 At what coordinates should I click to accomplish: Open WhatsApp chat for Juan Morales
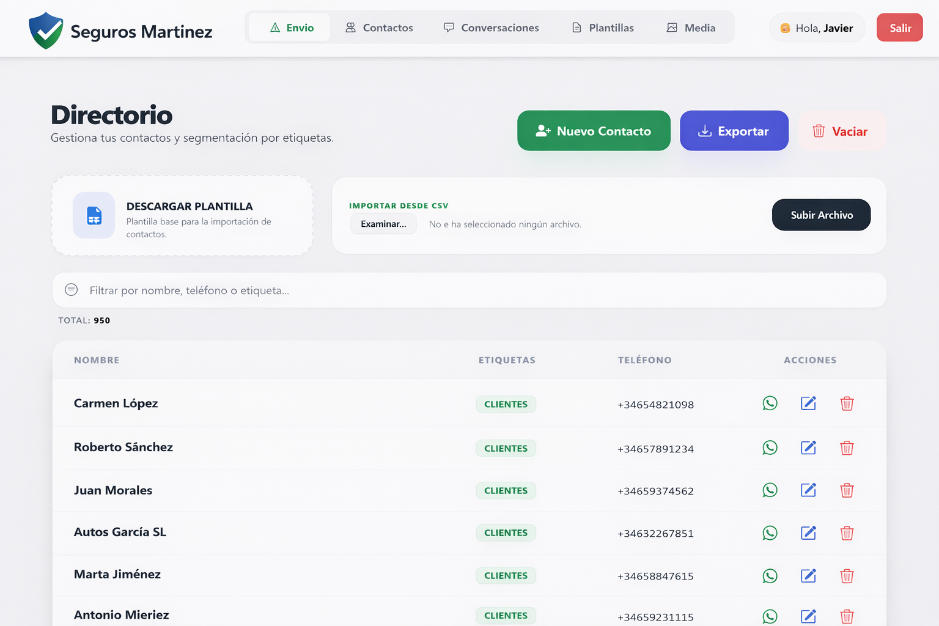(x=770, y=490)
